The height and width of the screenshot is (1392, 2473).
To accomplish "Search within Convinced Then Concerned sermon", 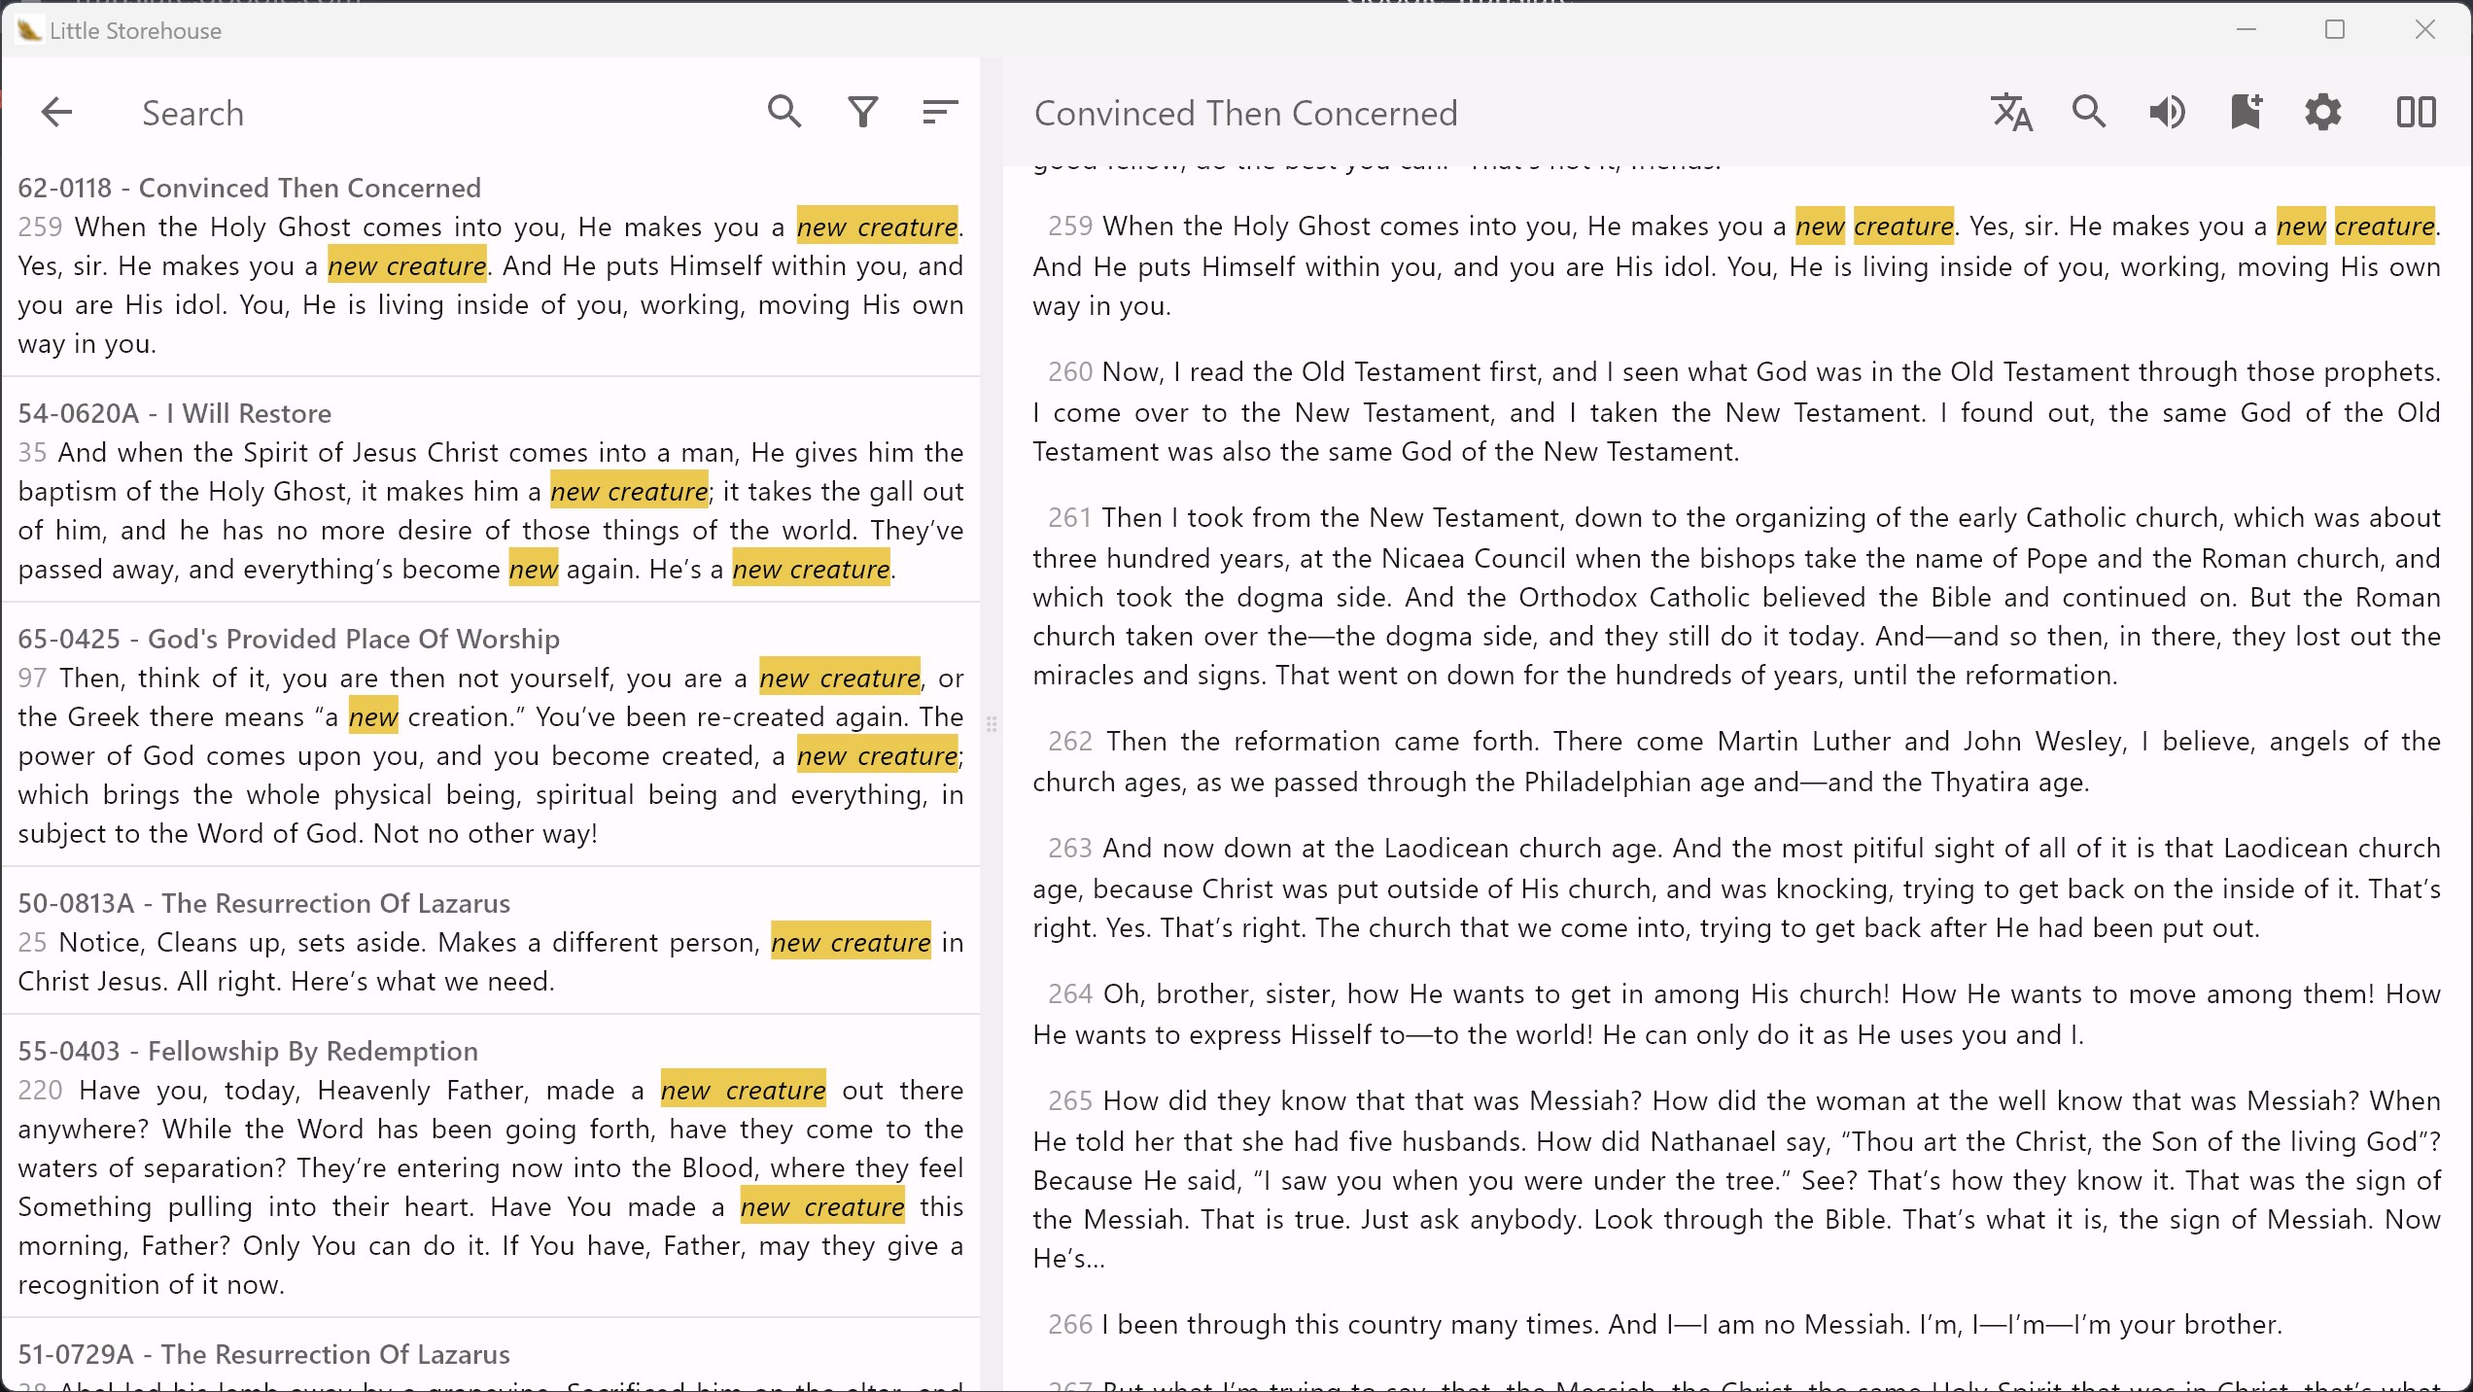I will (x=2089, y=113).
